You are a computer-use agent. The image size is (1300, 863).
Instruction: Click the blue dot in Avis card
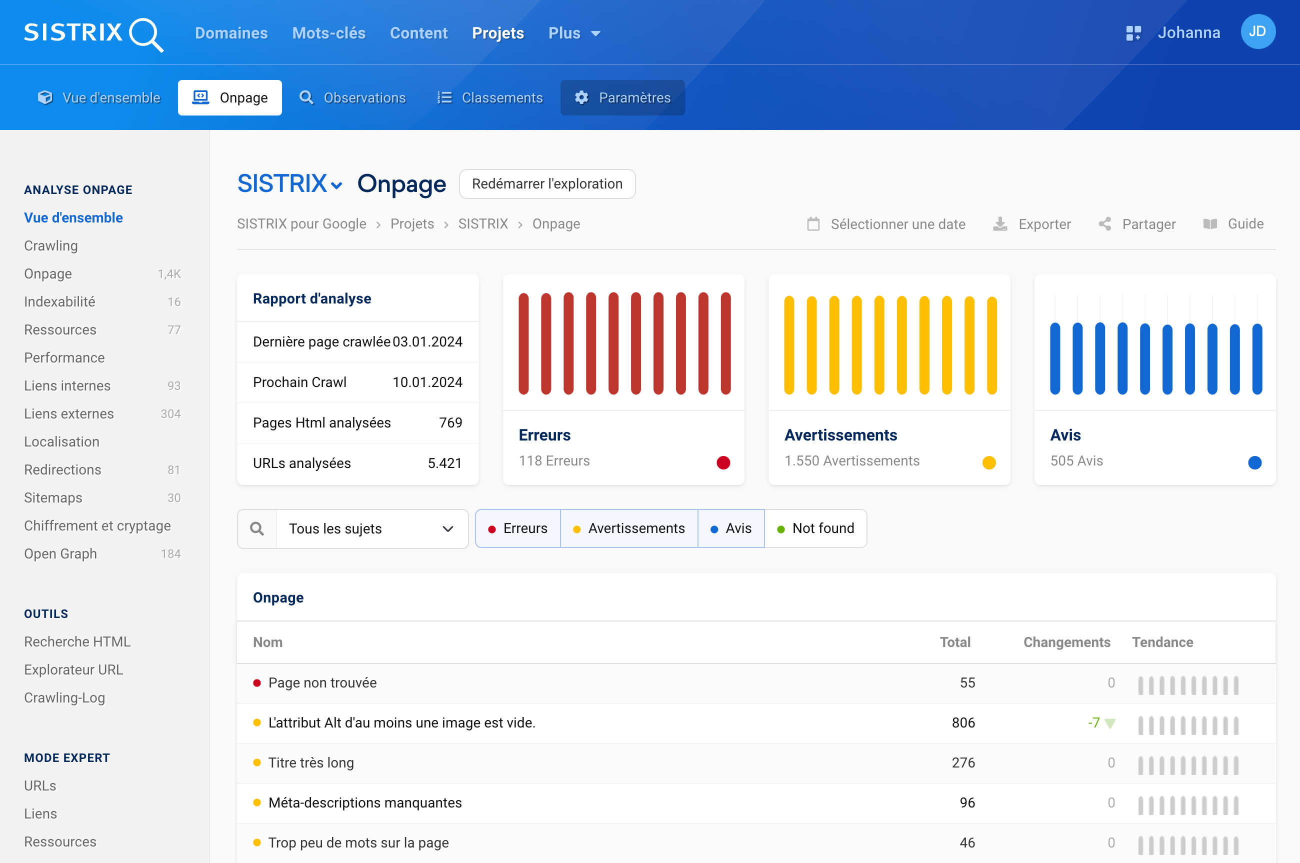[x=1255, y=462]
